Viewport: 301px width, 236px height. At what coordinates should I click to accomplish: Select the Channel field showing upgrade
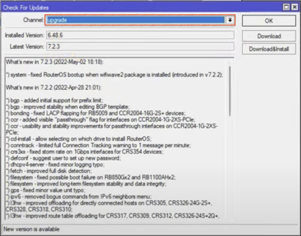click(136, 20)
